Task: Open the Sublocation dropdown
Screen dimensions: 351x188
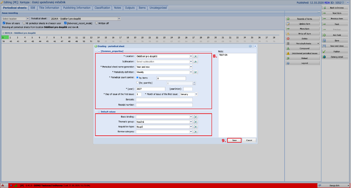Action: click(191, 61)
